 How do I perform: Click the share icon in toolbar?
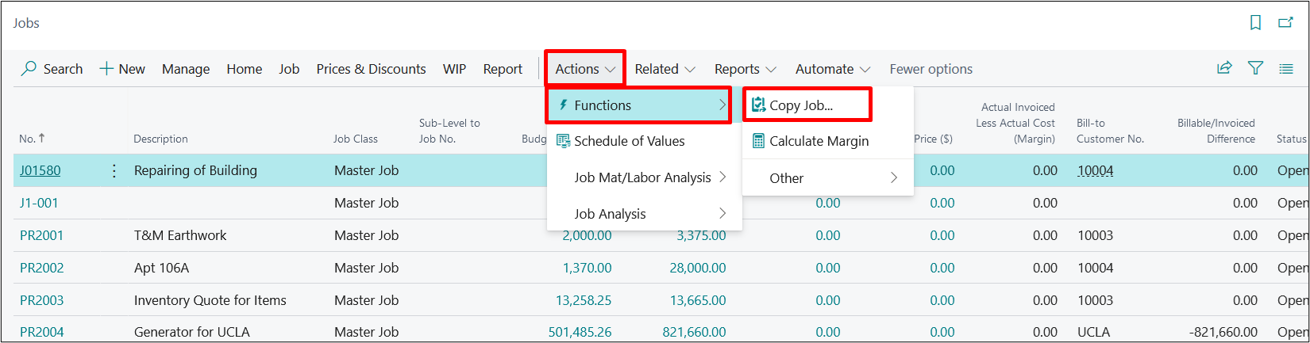[x=1224, y=69]
